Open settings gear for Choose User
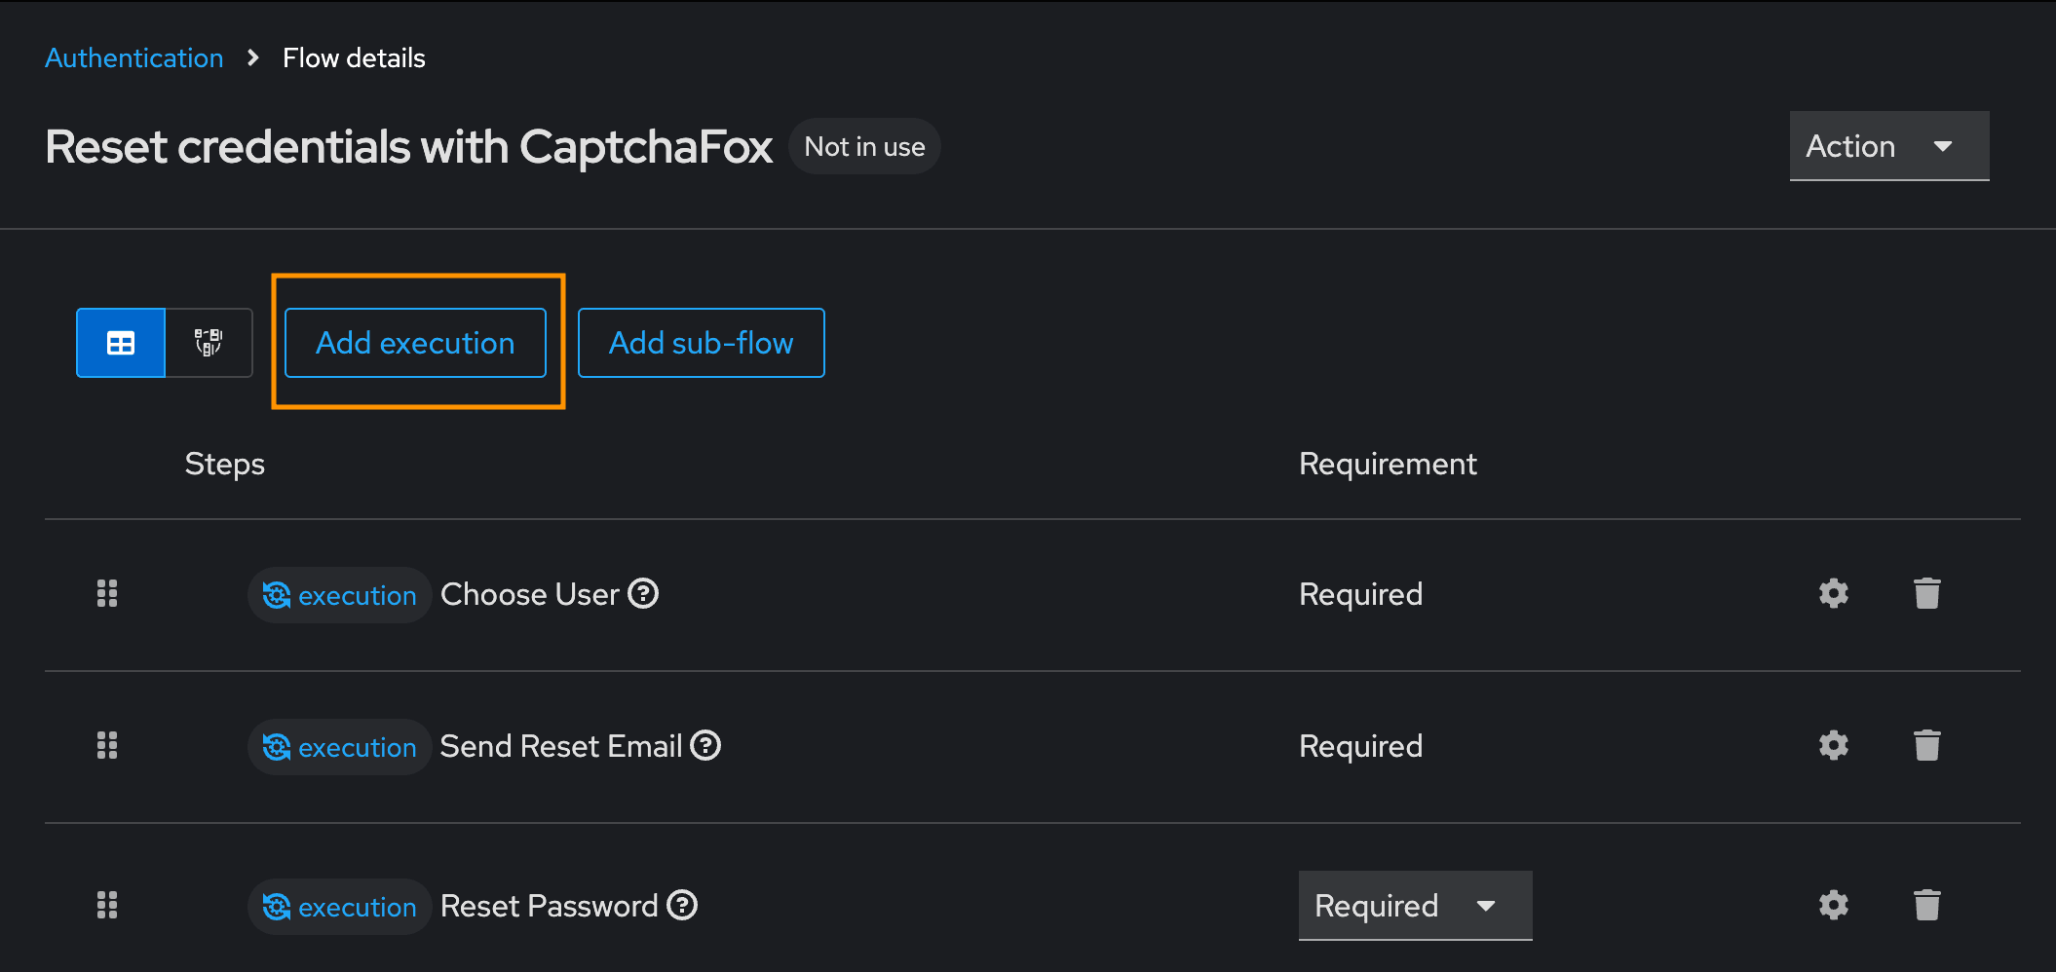The height and width of the screenshot is (972, 2056). pyautogui.click(x=1834, y=594)
